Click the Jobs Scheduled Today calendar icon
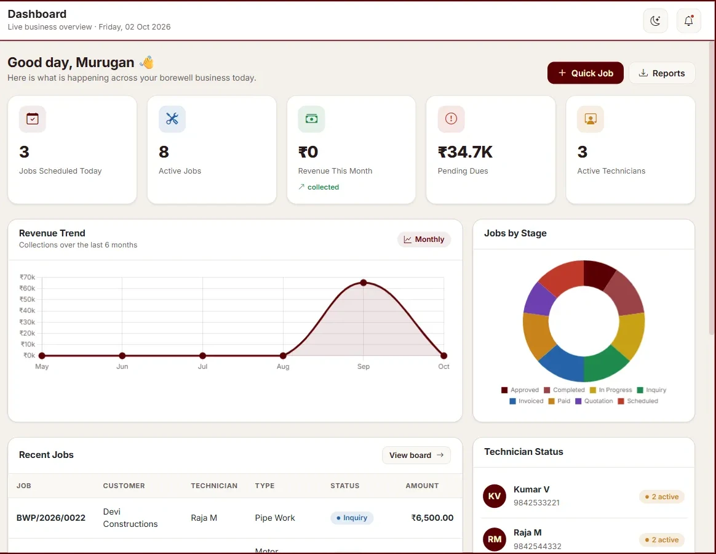Screen dimensions: 716x554 click(x=33, y=119)
